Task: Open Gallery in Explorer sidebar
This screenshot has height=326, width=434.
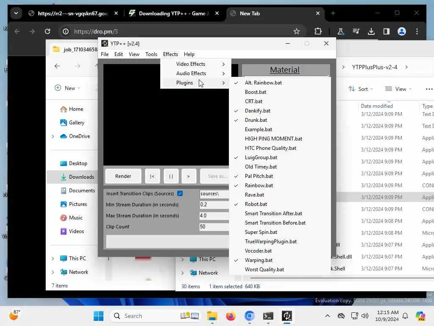Action: [72, 123]
